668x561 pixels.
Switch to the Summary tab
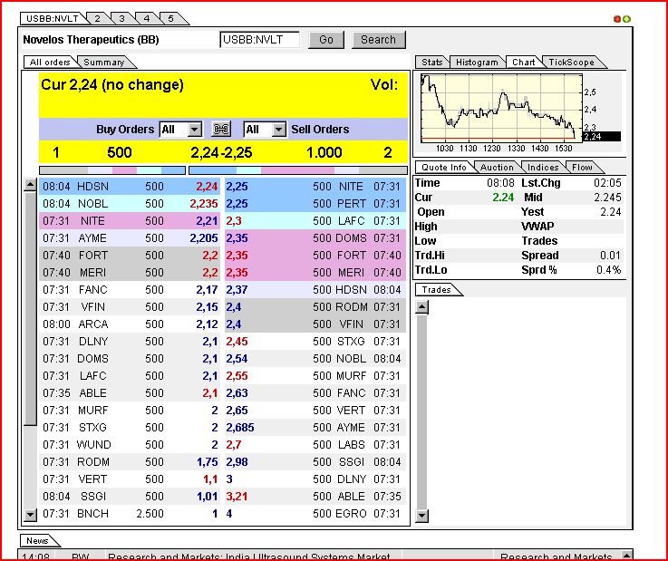coord(103,63)
